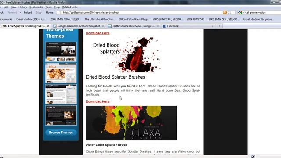Viewport: 281px width, 158px height.
Task: Click the Water Color Splatter Brush heading
Action: click(x=106, y=145)
